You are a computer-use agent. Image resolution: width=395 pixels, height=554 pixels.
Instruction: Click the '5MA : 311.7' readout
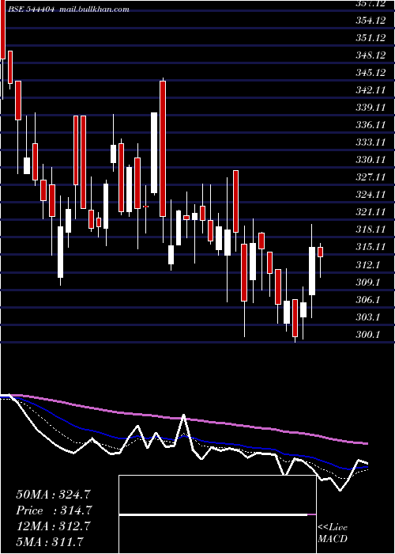click(49, 541)
